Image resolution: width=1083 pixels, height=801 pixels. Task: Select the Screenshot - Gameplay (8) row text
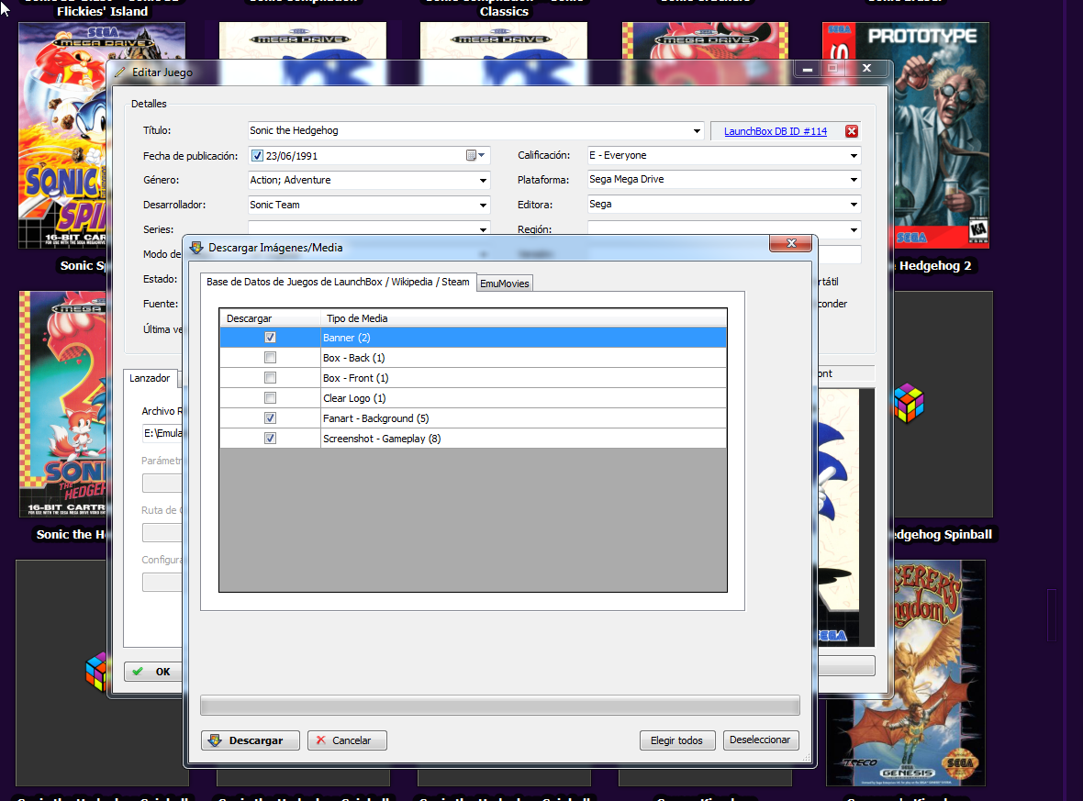pyautogui.click(x=382, y=438)
